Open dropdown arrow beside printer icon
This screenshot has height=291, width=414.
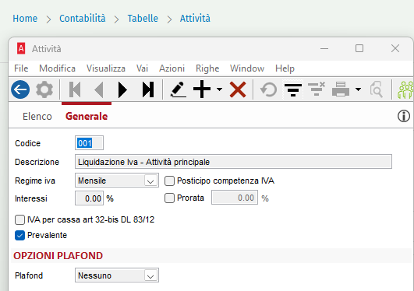click(358, 89)
